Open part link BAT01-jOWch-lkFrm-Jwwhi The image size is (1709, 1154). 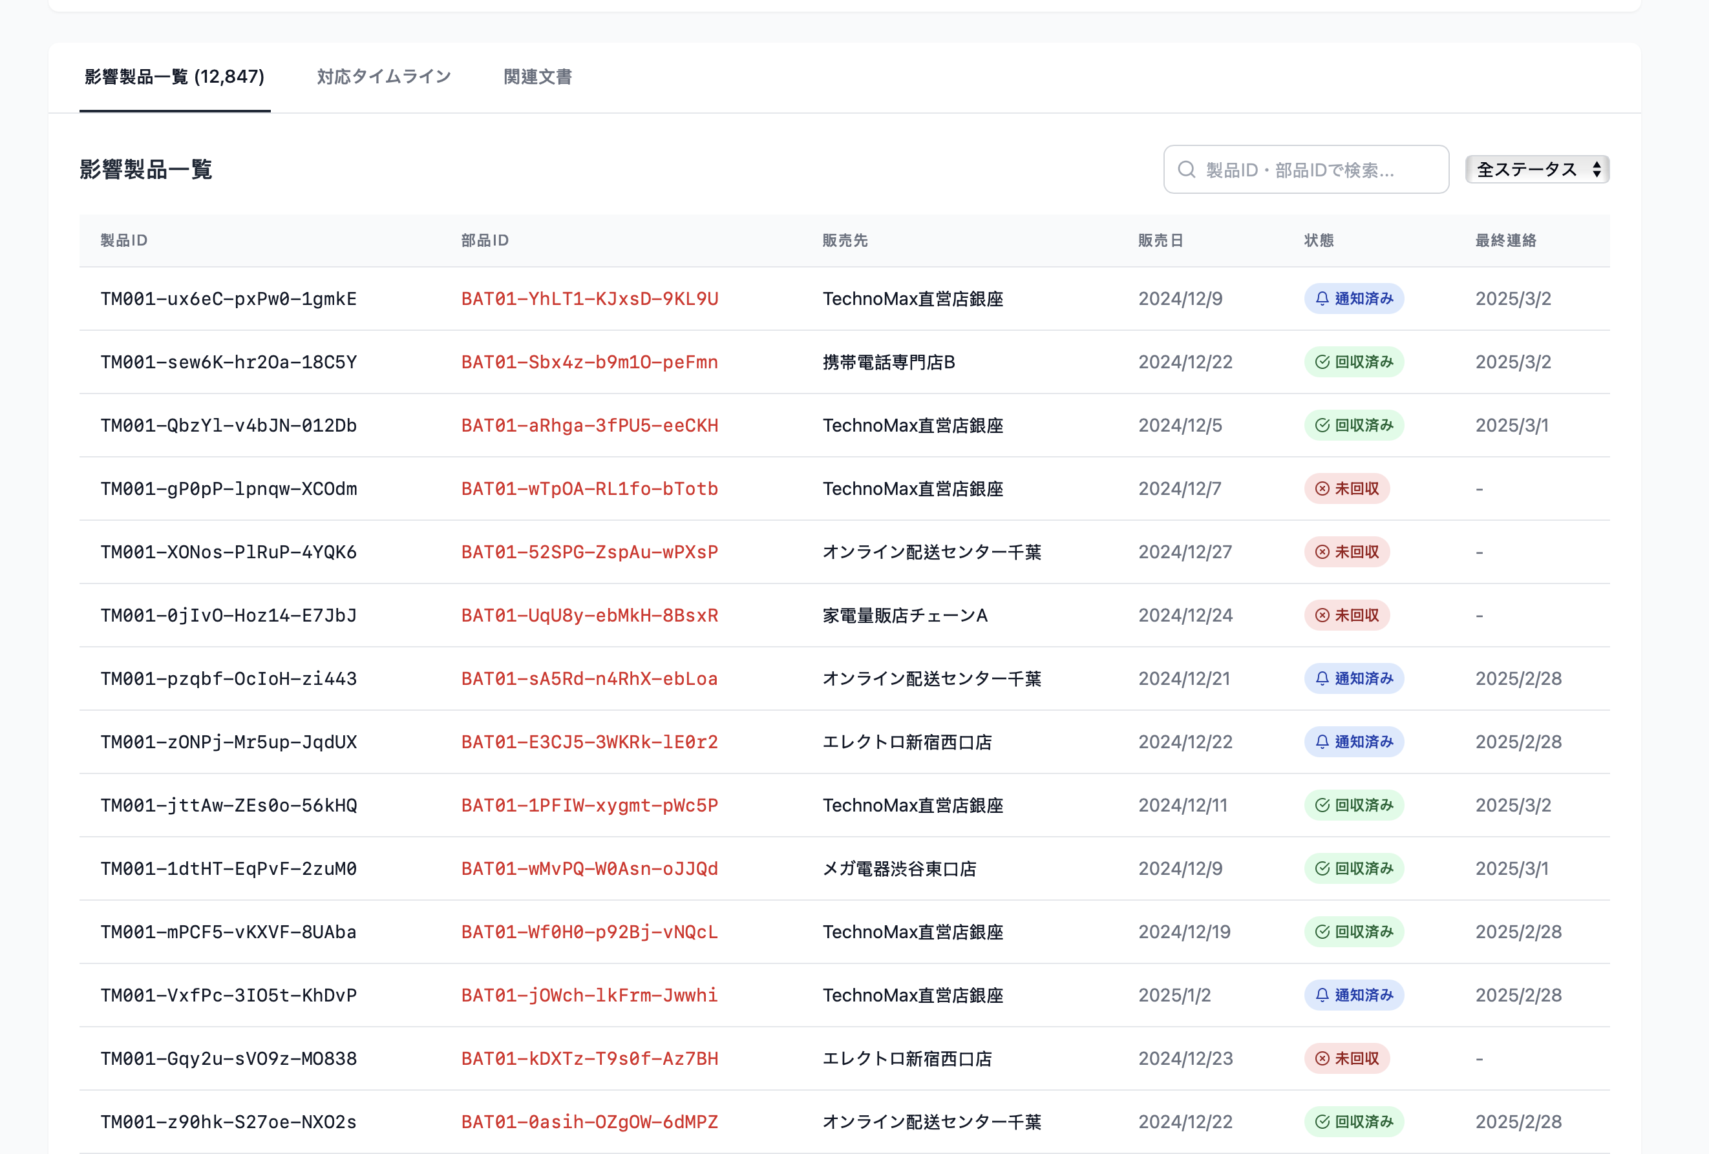(589, 995)
